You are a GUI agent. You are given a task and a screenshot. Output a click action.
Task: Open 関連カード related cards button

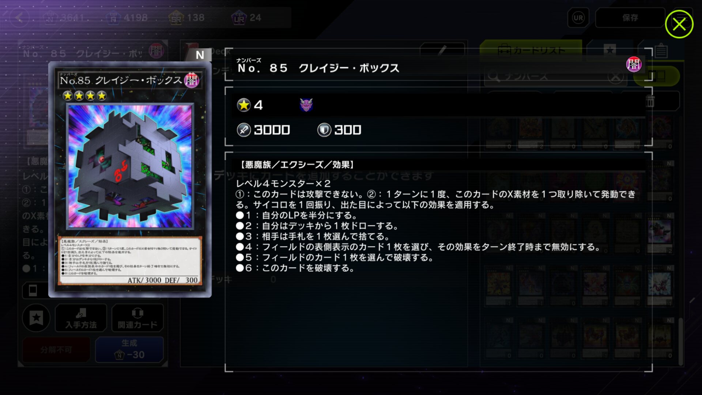coord(137,318)
